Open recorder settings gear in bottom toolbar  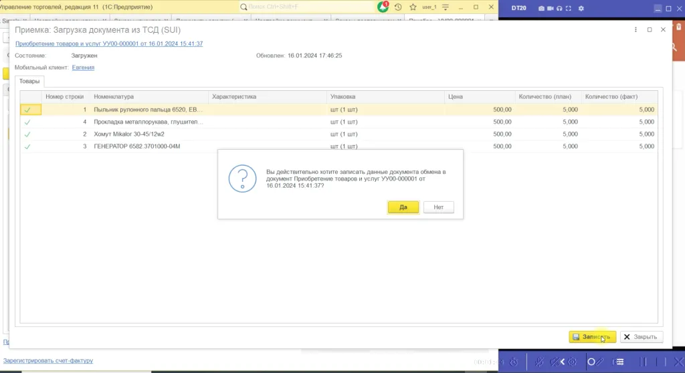tap(573, 362)
